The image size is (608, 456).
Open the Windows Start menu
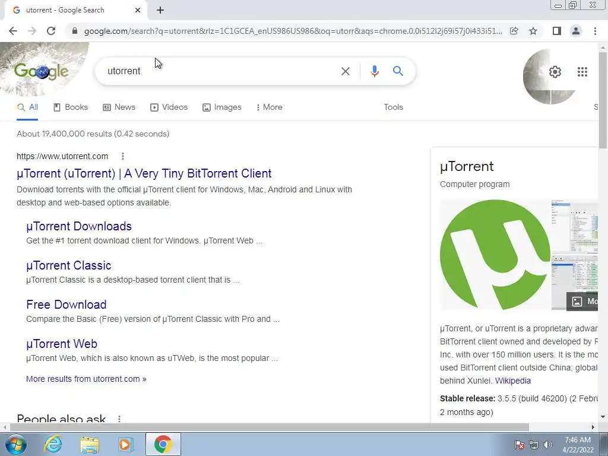click(16, 444)
